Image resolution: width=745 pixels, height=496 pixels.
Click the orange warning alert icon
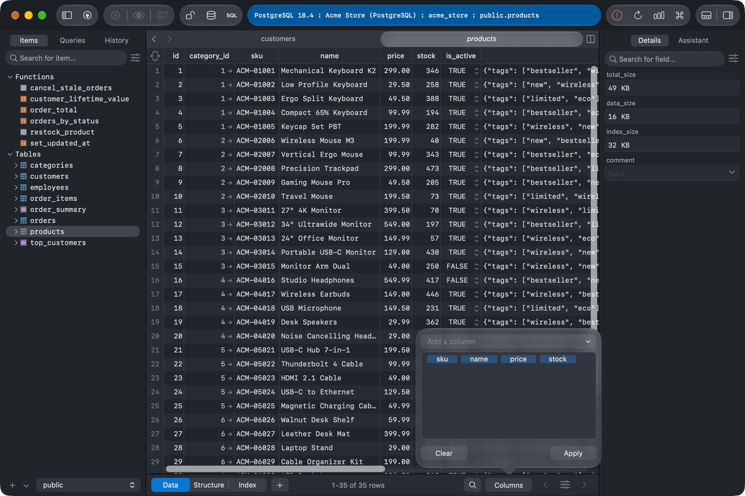point(617,15)
